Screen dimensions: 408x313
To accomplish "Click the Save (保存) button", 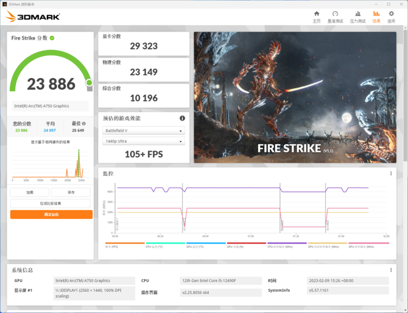I will (71, 192).
